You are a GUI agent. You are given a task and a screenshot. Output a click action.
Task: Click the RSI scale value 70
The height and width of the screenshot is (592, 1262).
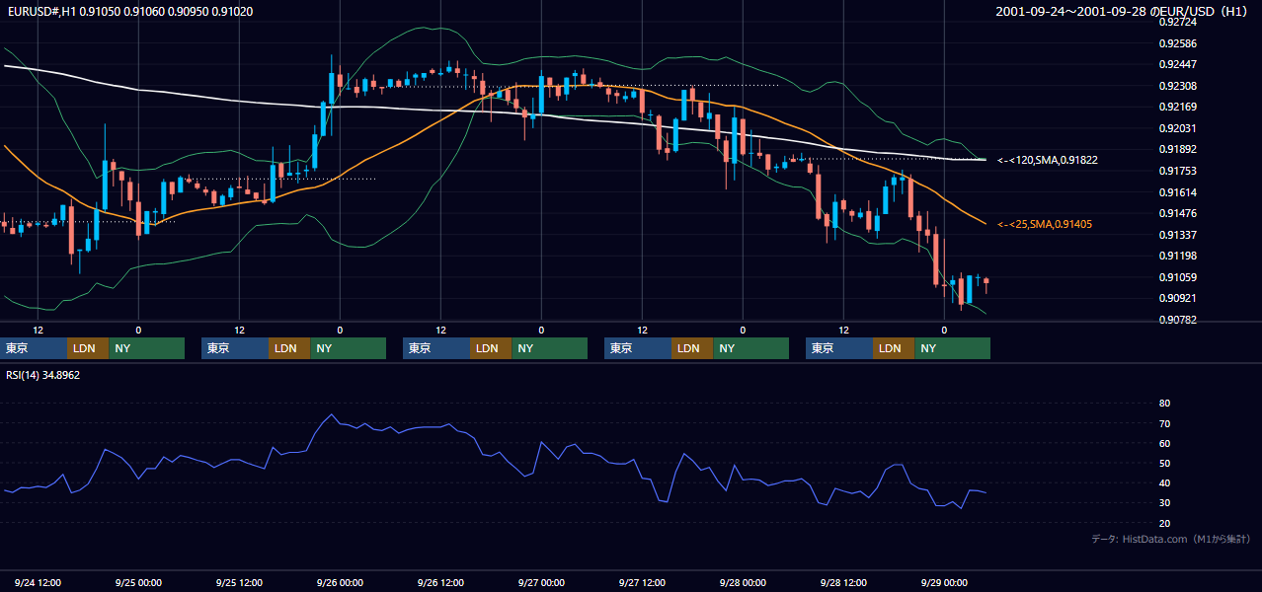click(x=1164, y=423)
